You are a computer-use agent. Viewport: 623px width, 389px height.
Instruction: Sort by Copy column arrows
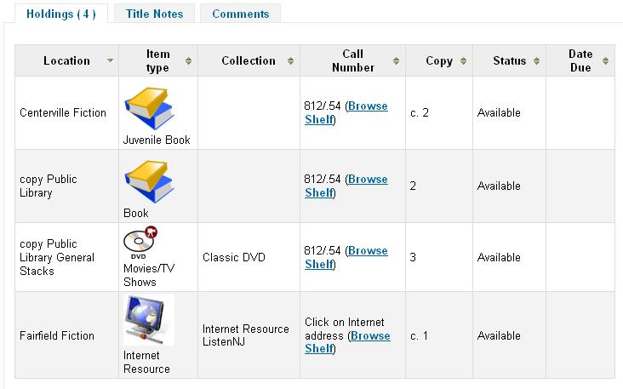464,61
